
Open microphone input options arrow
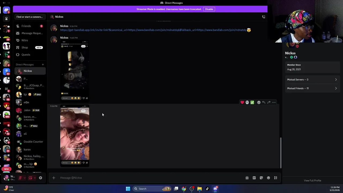click(x=24, y=178)
